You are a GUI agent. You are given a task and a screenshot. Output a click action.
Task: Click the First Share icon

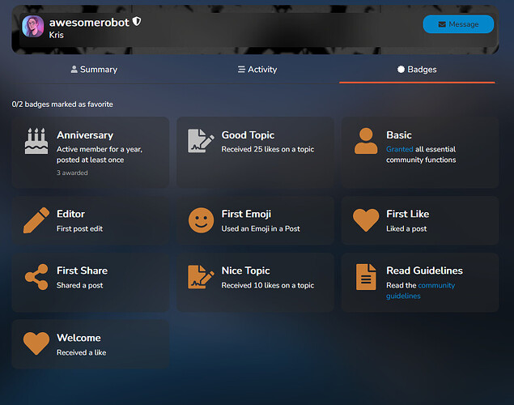point(36,277)
